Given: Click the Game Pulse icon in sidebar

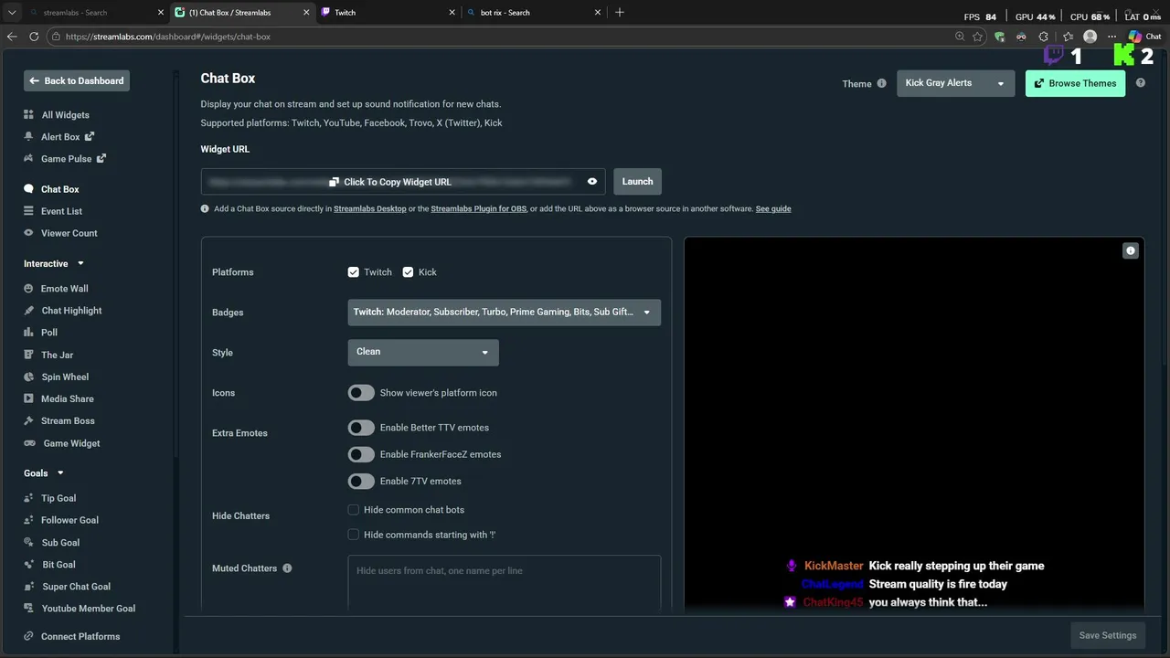Looking at the screenshot, I should point(28,159).
